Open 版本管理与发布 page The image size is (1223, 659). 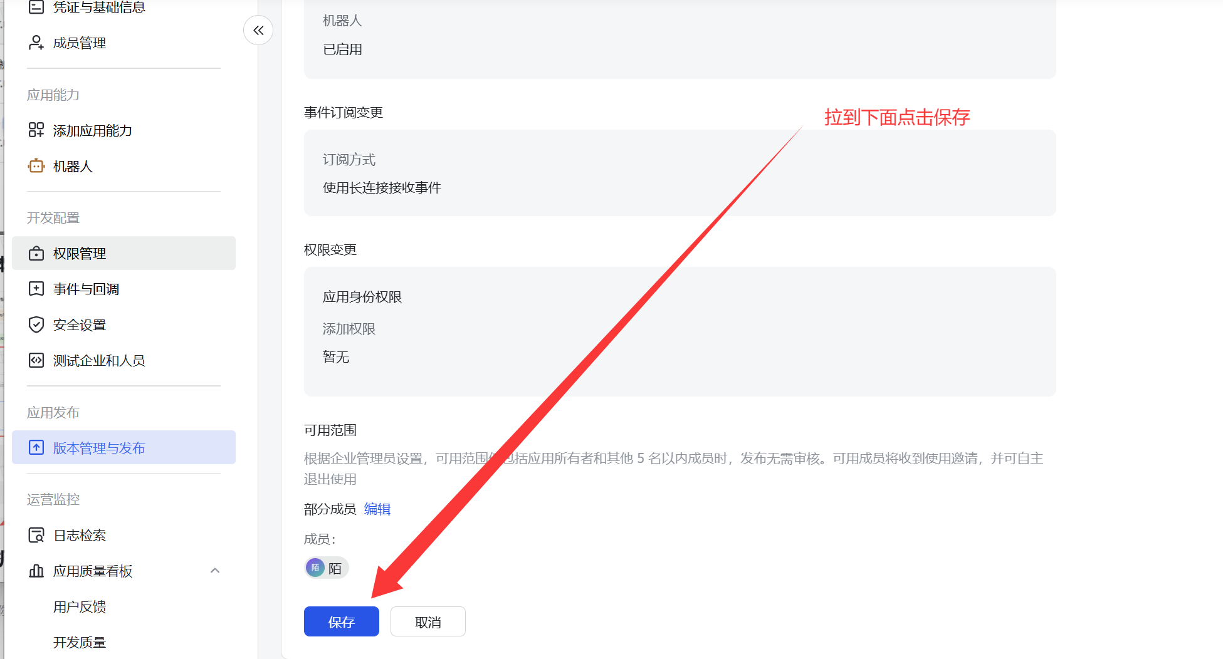click(x=98, y=448)
